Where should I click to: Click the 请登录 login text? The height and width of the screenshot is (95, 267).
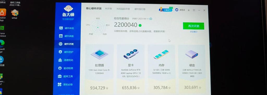click(182, 10)
